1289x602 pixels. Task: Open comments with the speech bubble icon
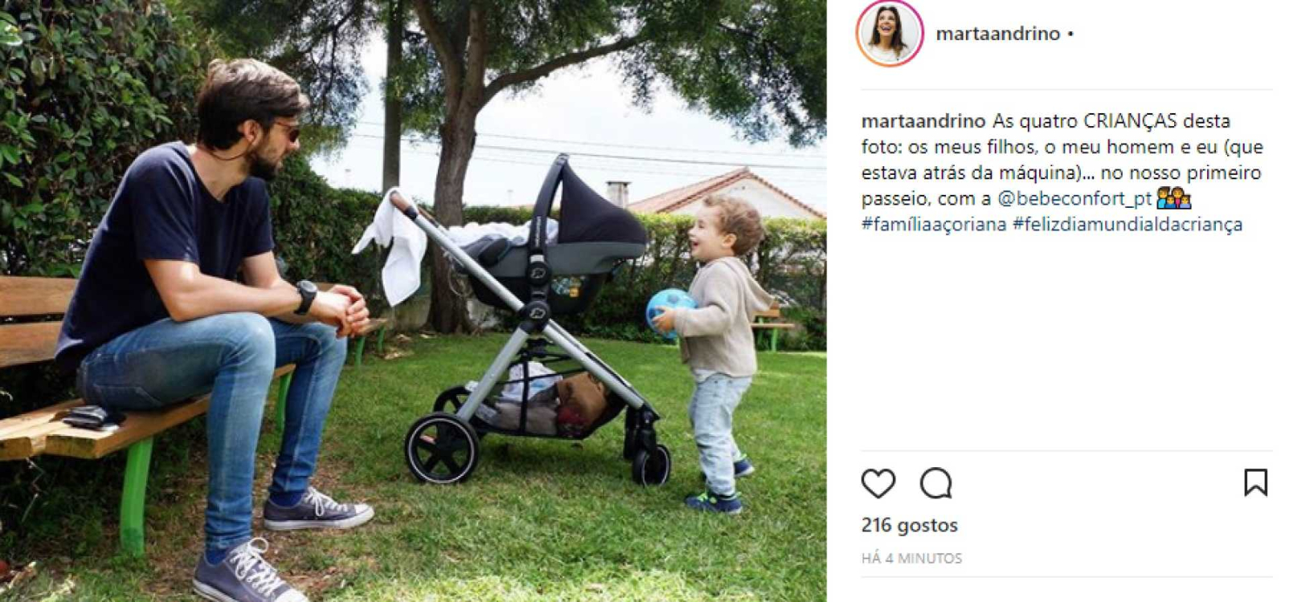coord(936,483)
